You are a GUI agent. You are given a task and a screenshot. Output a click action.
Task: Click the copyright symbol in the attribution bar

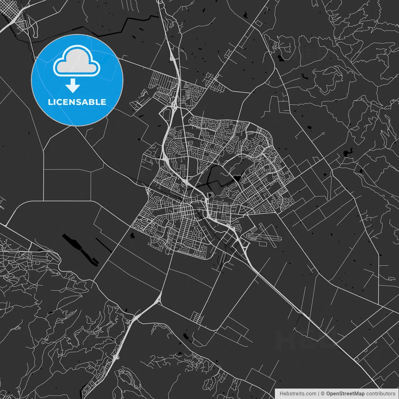click(x=323, y=394)
